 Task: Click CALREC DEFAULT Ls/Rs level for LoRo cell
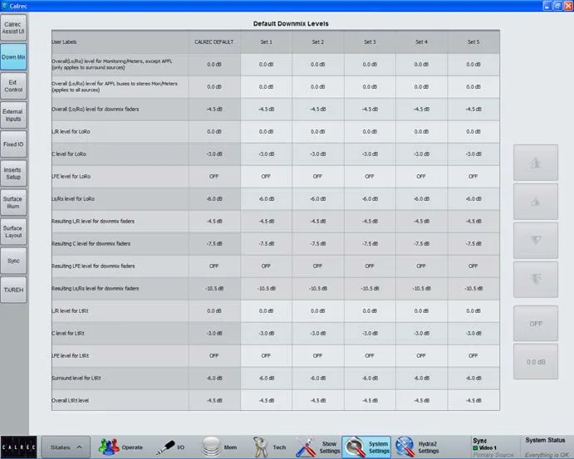214,199
